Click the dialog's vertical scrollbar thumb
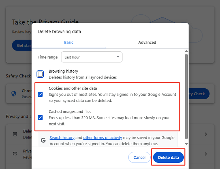This screenshot has height=169, width=220. tap(186, 95)
